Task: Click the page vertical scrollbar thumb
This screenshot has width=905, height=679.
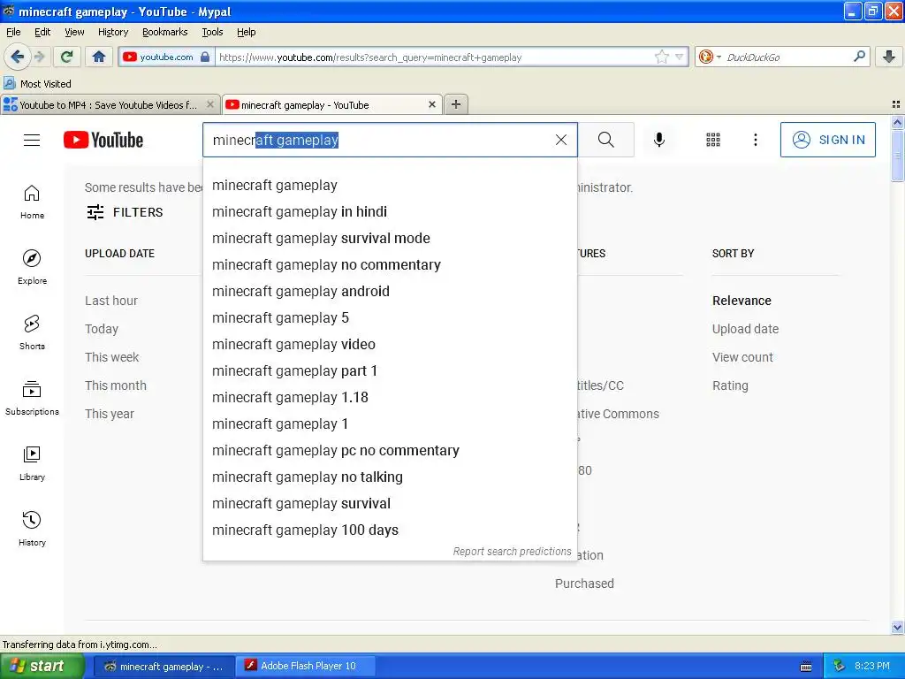Action: (897, 155)
